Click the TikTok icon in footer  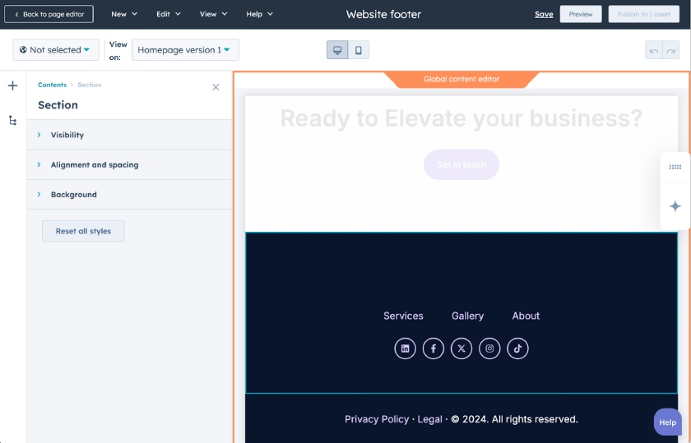(x=517, y=348)
